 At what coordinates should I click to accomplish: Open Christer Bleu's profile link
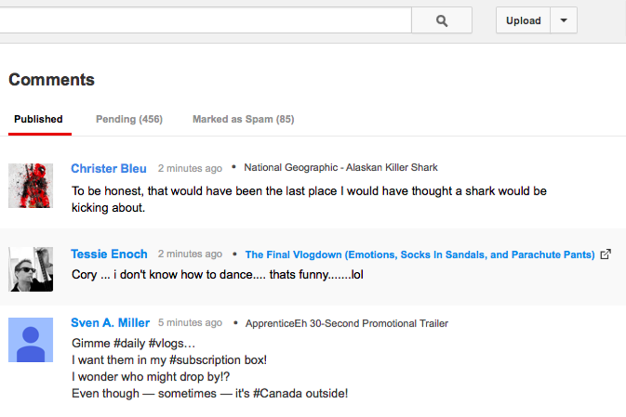109,169
